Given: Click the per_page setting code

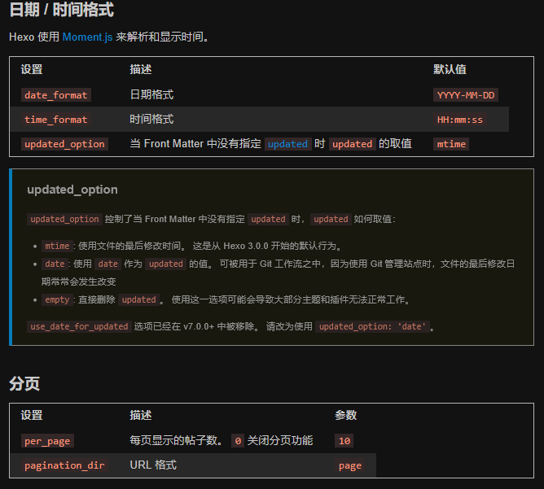Looking at the screenshot, I should [x=47, y=441].
